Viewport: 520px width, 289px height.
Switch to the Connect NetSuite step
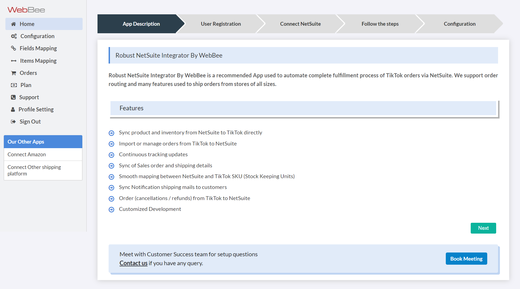pyautogui.click(x=300, y=24)
